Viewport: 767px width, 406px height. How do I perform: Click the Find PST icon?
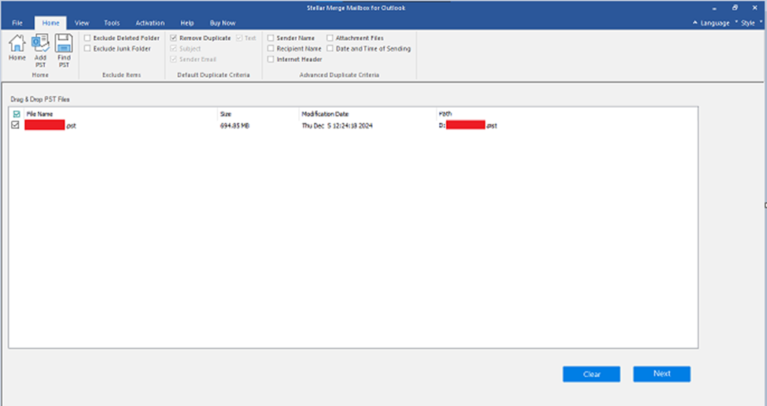(x=64, y=50)
